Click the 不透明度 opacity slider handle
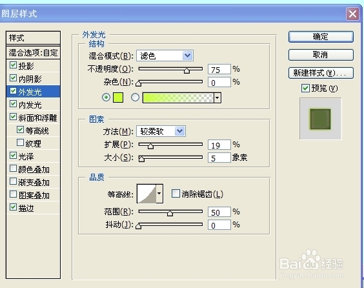The width and height of the screenshot is (364, 288). pos(187,70)
